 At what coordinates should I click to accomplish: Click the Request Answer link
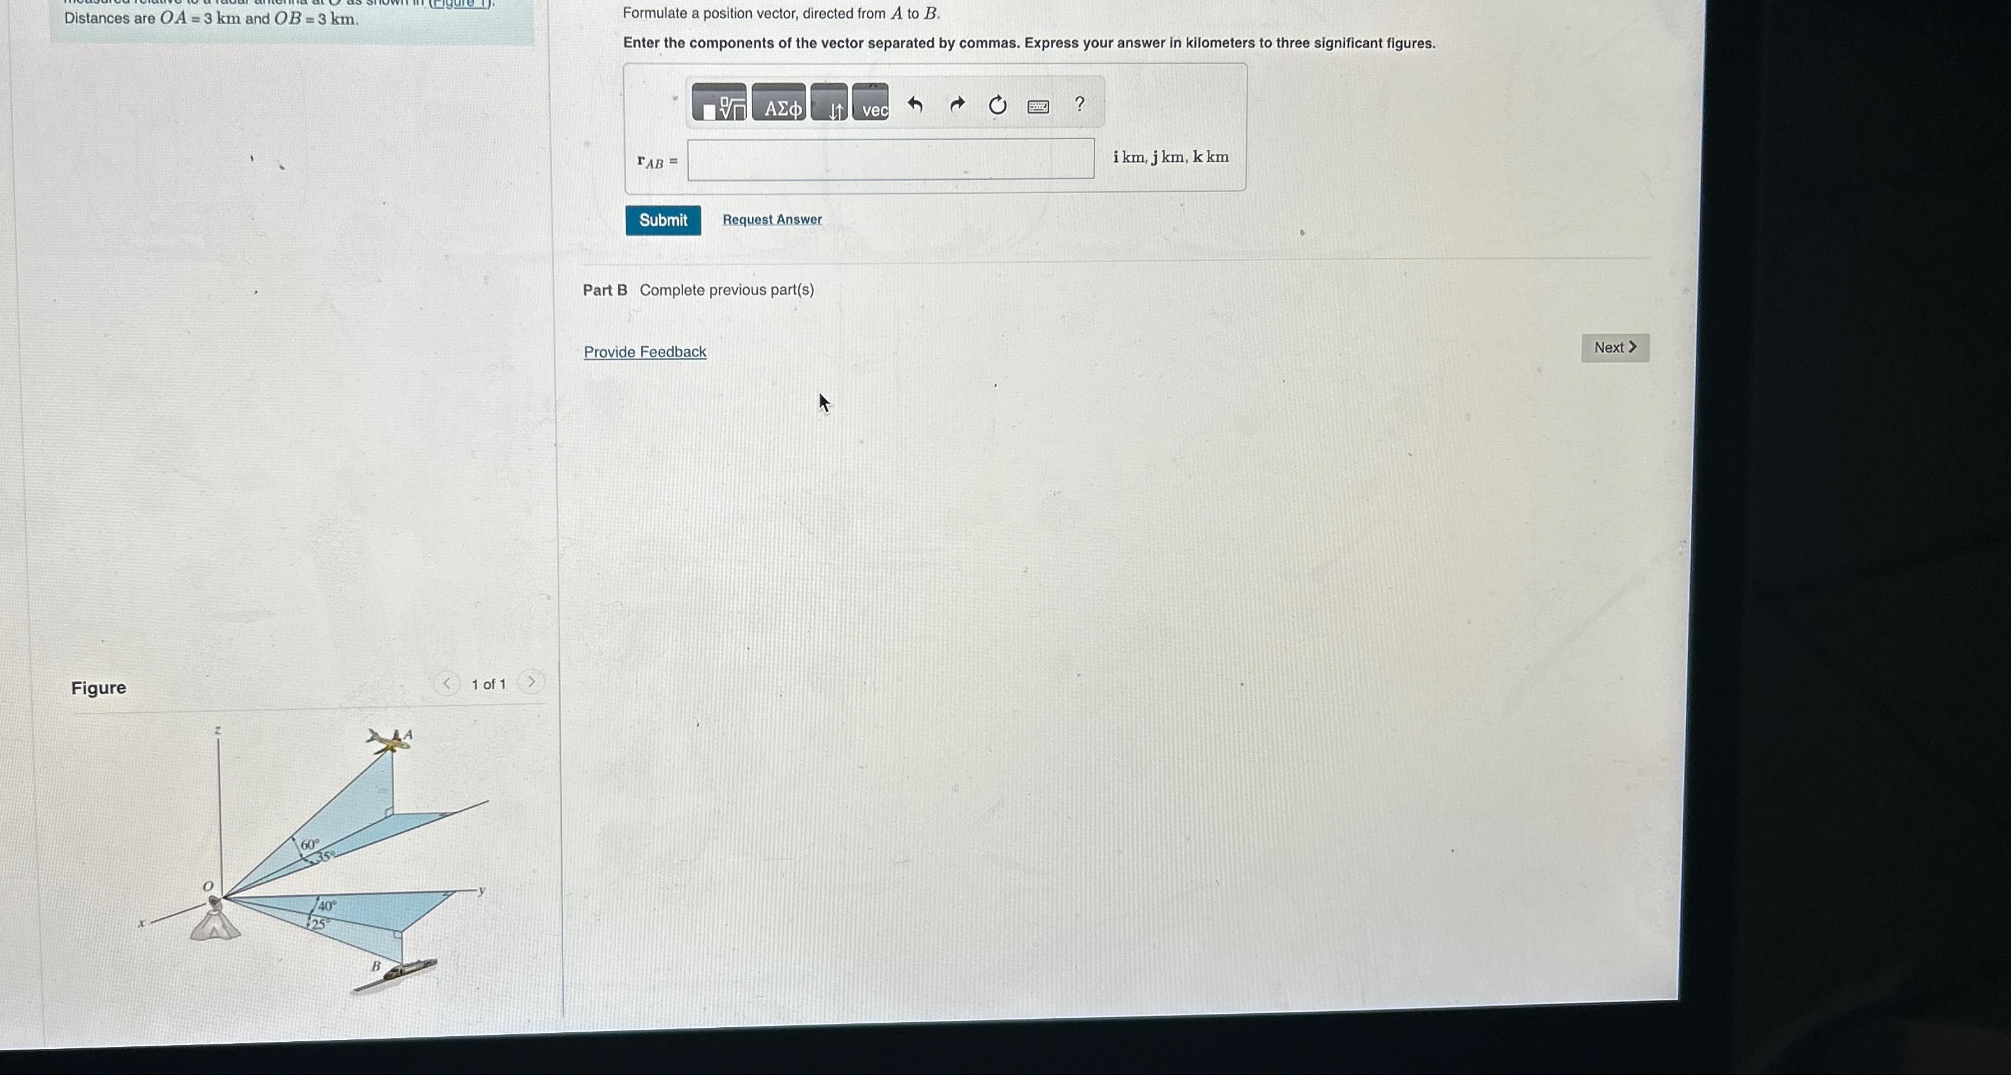[x=771, y=221]
